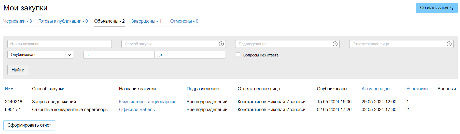This screenshot has height=134, width=460.
Task: Click the Сформировать отчет button
Action: click(29, 125)
